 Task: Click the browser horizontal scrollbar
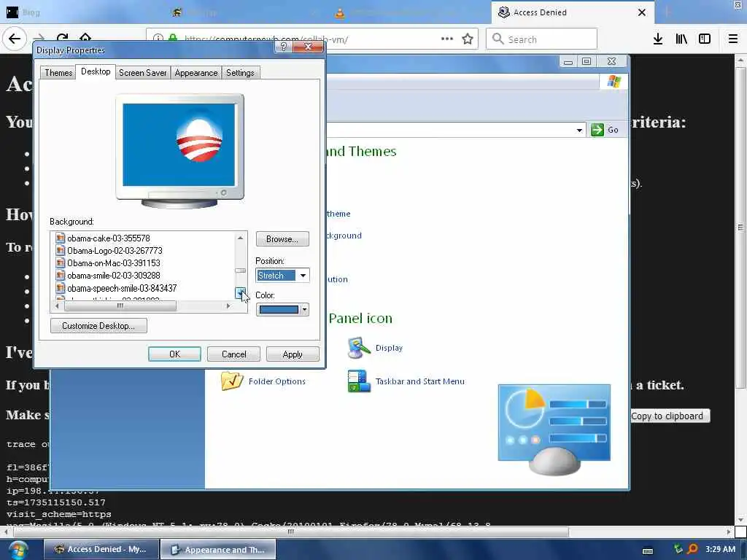point(291,532)
